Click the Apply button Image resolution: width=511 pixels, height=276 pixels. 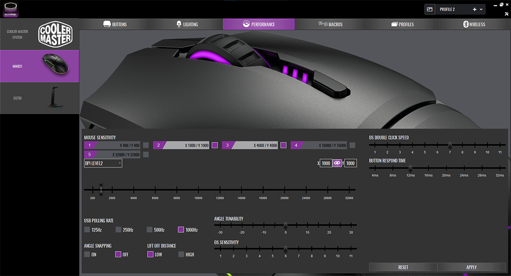click(x=471, y=267)
